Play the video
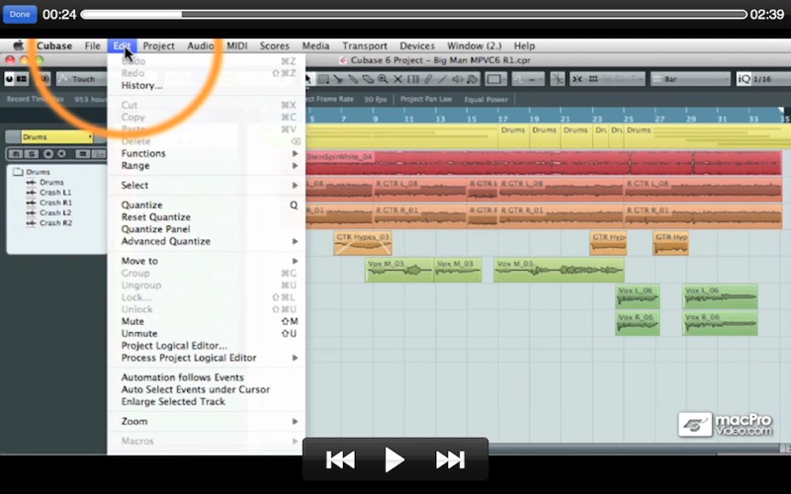Viewport: 791px width, 494px height. pyautogui.click(x=394, y=459)
